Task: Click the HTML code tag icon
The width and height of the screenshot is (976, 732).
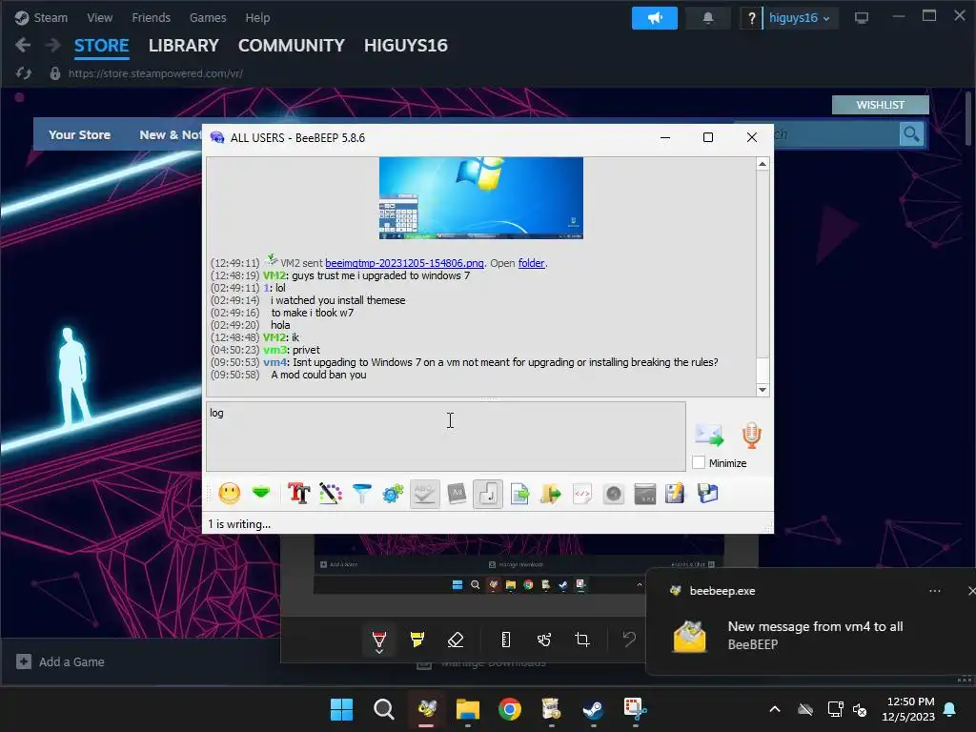Action: [x=582, y=495]
